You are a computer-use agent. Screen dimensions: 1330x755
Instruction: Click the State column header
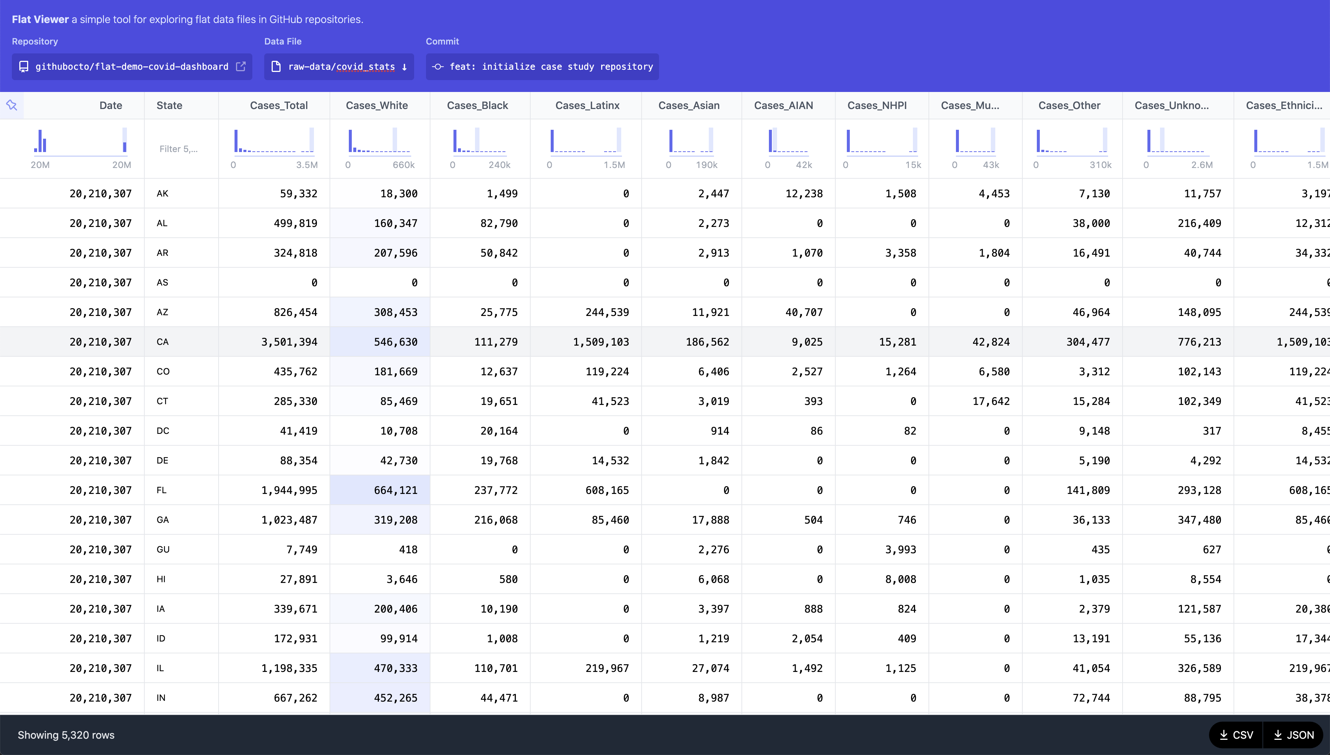coord(170,105)
